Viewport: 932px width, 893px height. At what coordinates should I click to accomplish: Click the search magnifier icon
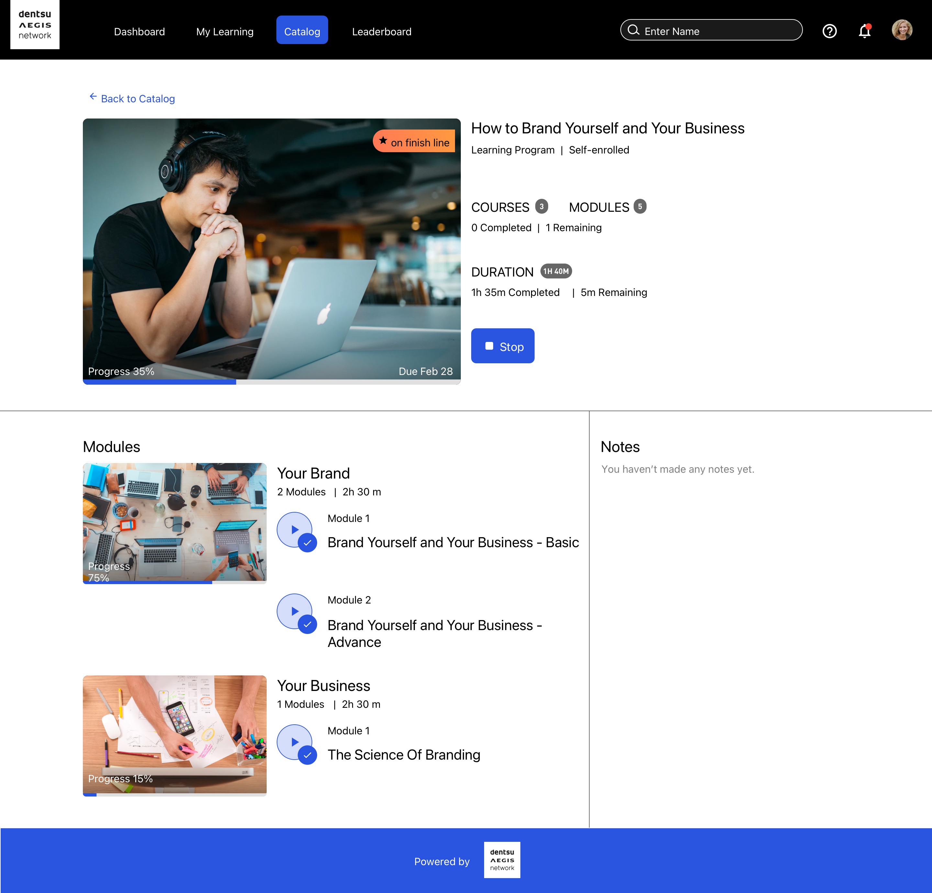633,30
